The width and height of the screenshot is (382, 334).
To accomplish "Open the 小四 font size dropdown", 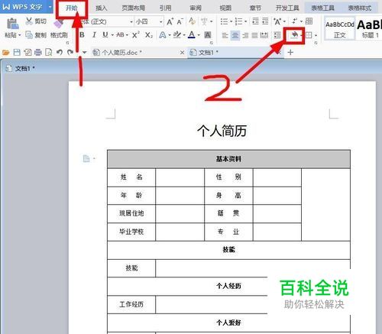I will 161,22.
